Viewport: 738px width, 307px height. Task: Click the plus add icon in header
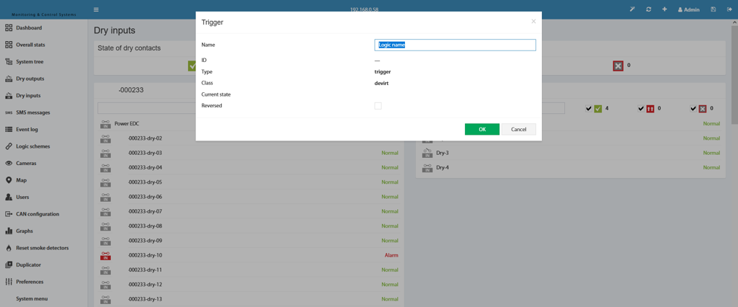click(664, 9)
